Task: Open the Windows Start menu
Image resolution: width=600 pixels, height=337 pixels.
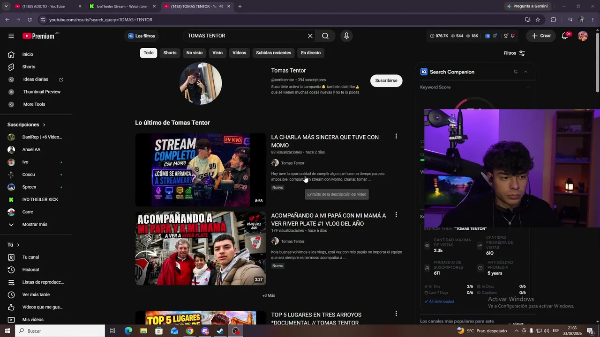Action: (7, 331)
